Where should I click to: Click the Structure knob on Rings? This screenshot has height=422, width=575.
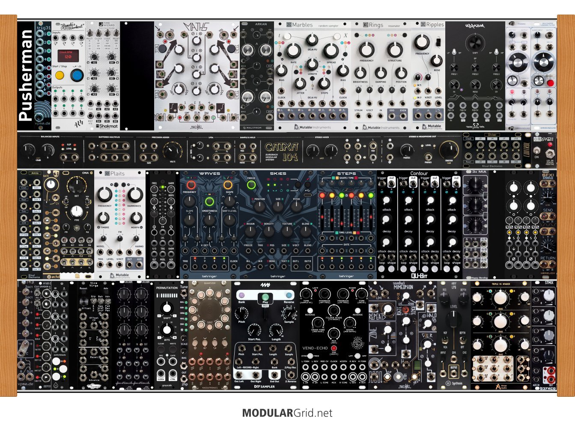(395, 49)
